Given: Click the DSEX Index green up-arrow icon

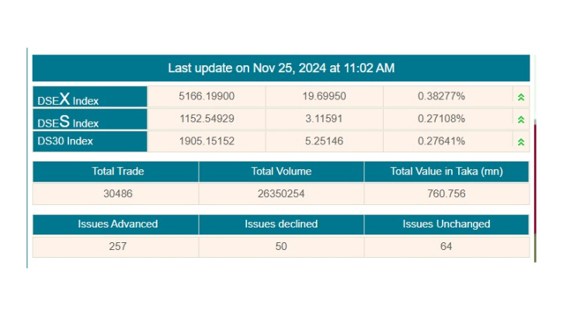Looking at the screenshot, I should (x=521, y=97).
